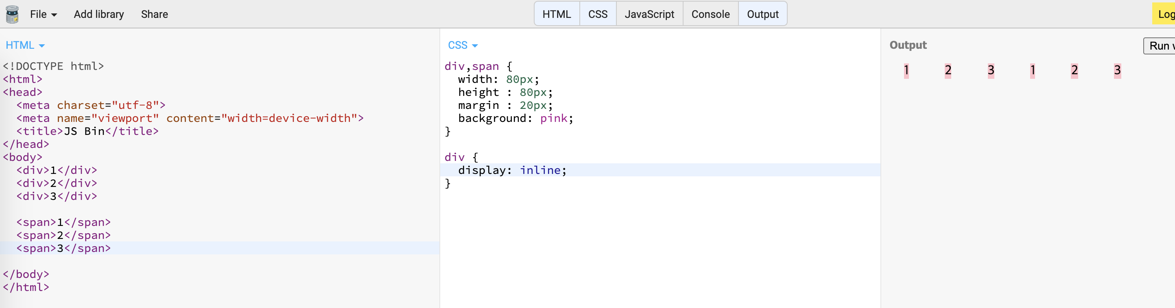Open the File menu
Screen dimensions: 1175x308
(x=44, y=14)
